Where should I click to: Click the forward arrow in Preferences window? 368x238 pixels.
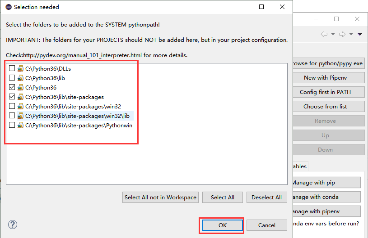[342, 34]
